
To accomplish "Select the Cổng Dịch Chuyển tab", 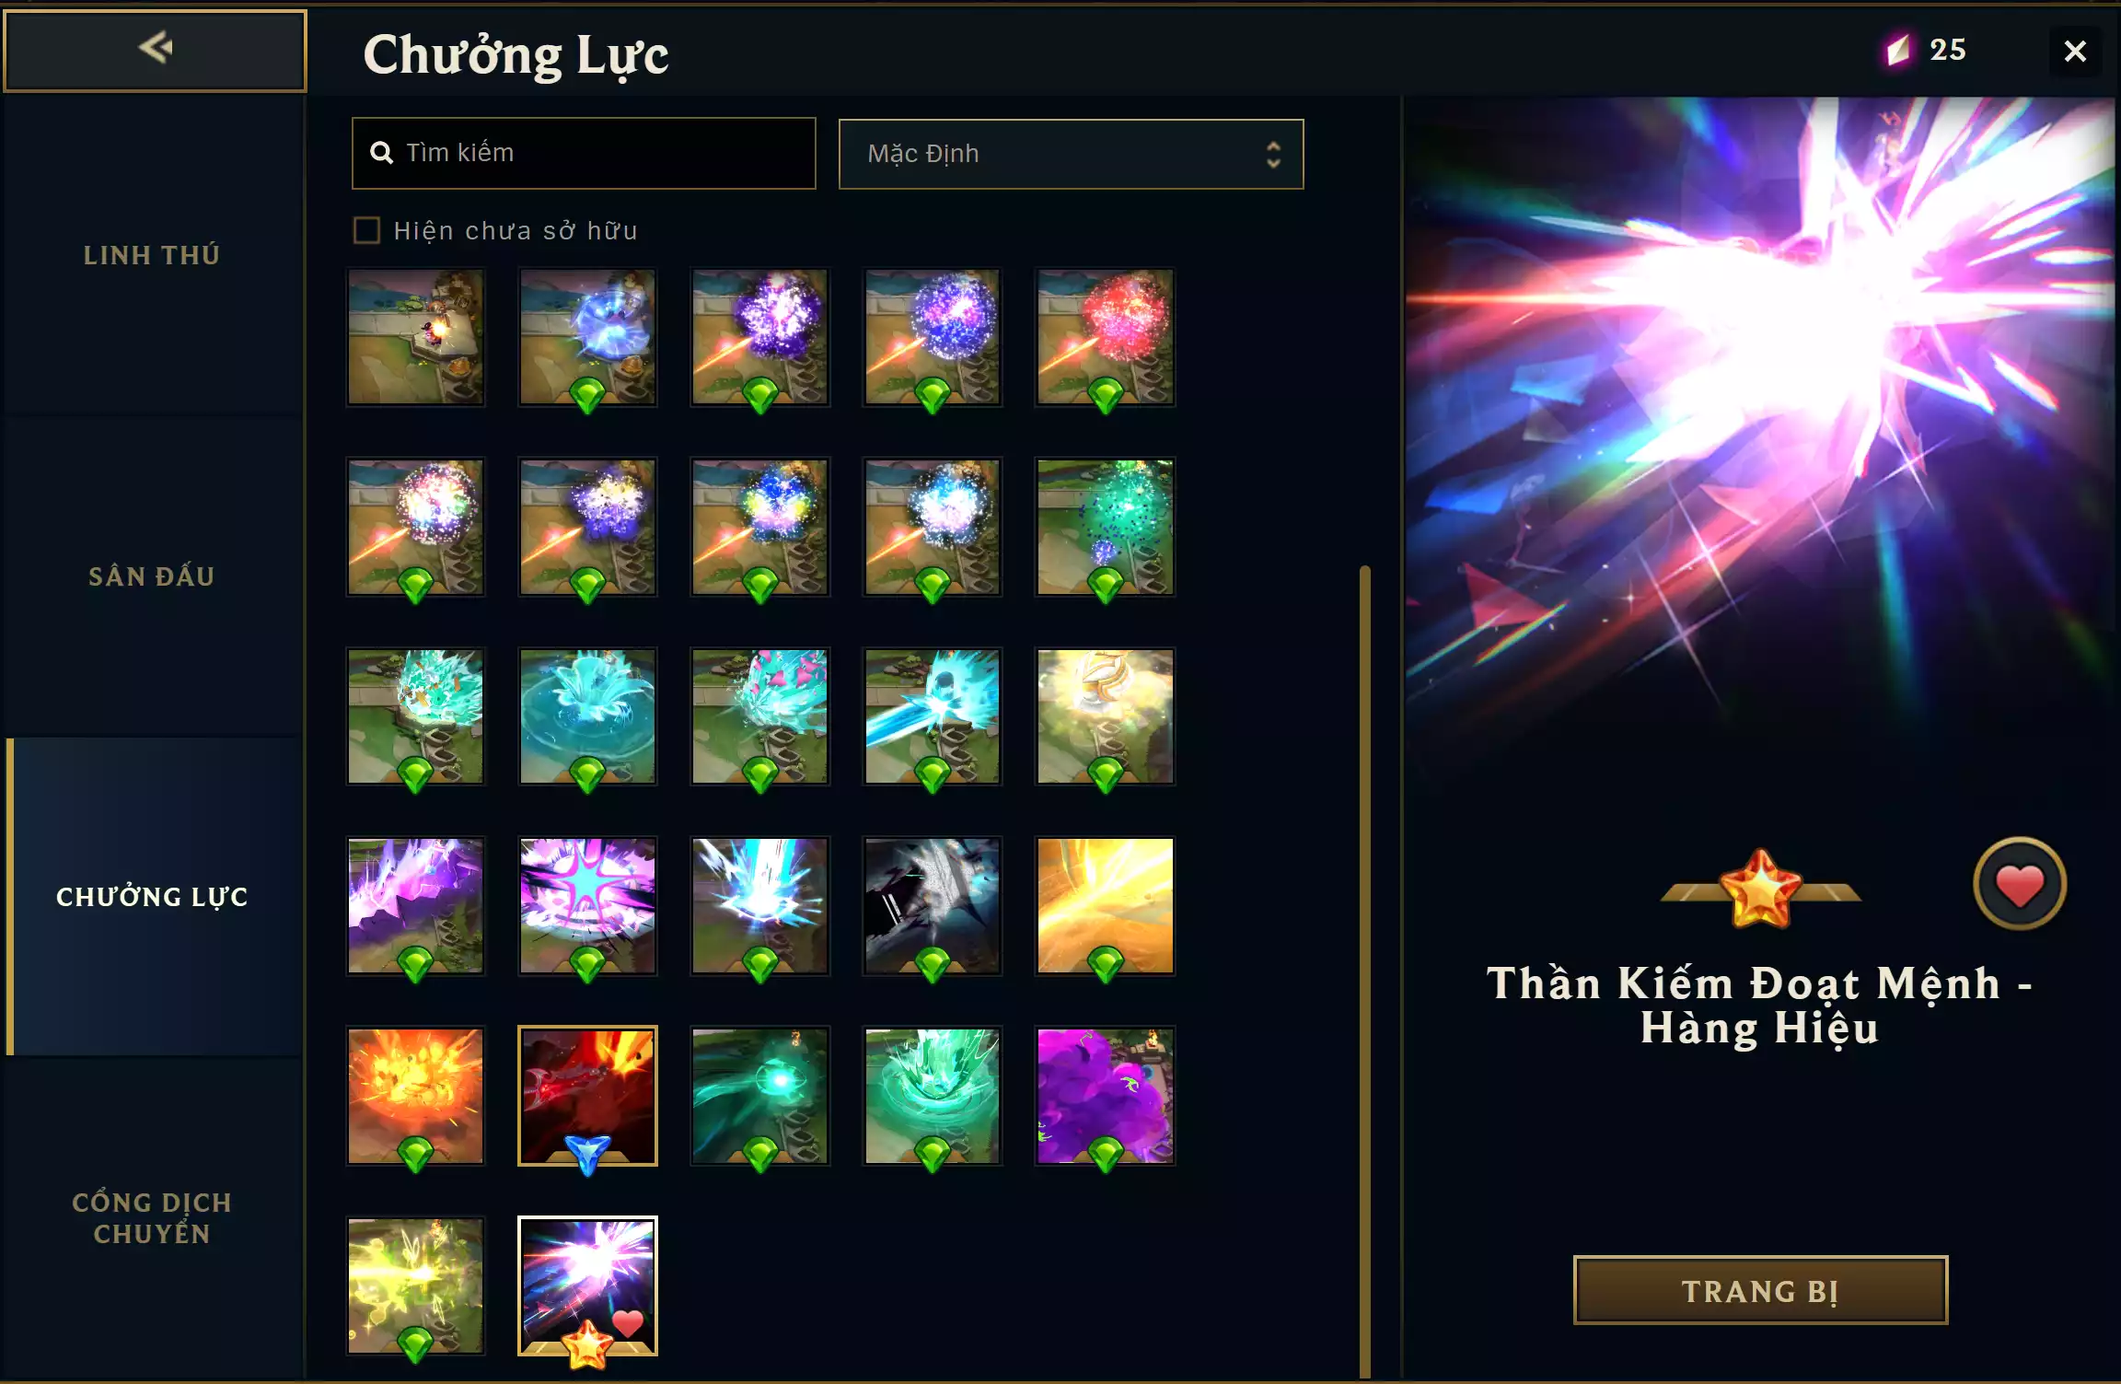I will pyautogui.click(x=152, y=1217).
